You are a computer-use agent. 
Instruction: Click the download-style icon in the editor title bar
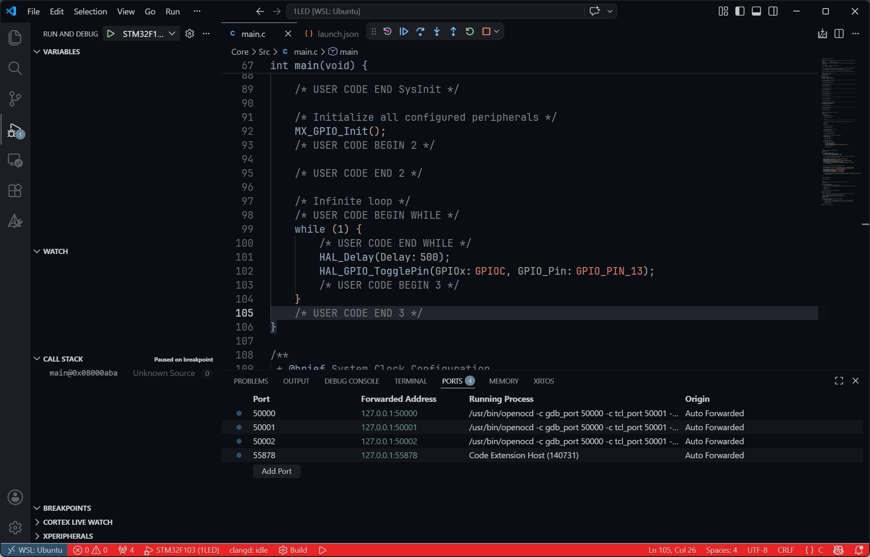(822, 34)
